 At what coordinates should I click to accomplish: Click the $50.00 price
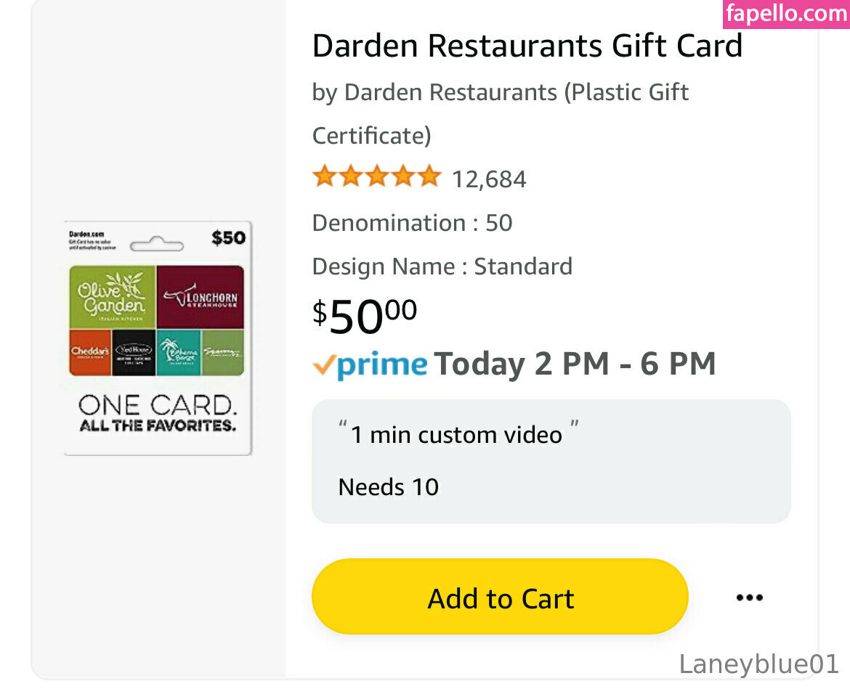365,316
